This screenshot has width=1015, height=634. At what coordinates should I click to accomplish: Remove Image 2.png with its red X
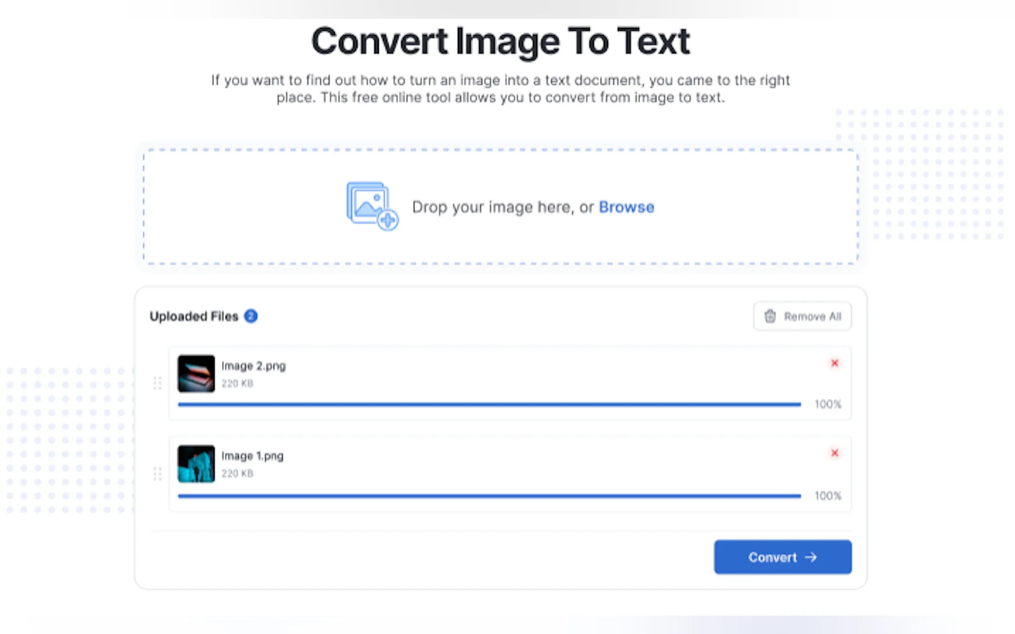coord(834,363)
